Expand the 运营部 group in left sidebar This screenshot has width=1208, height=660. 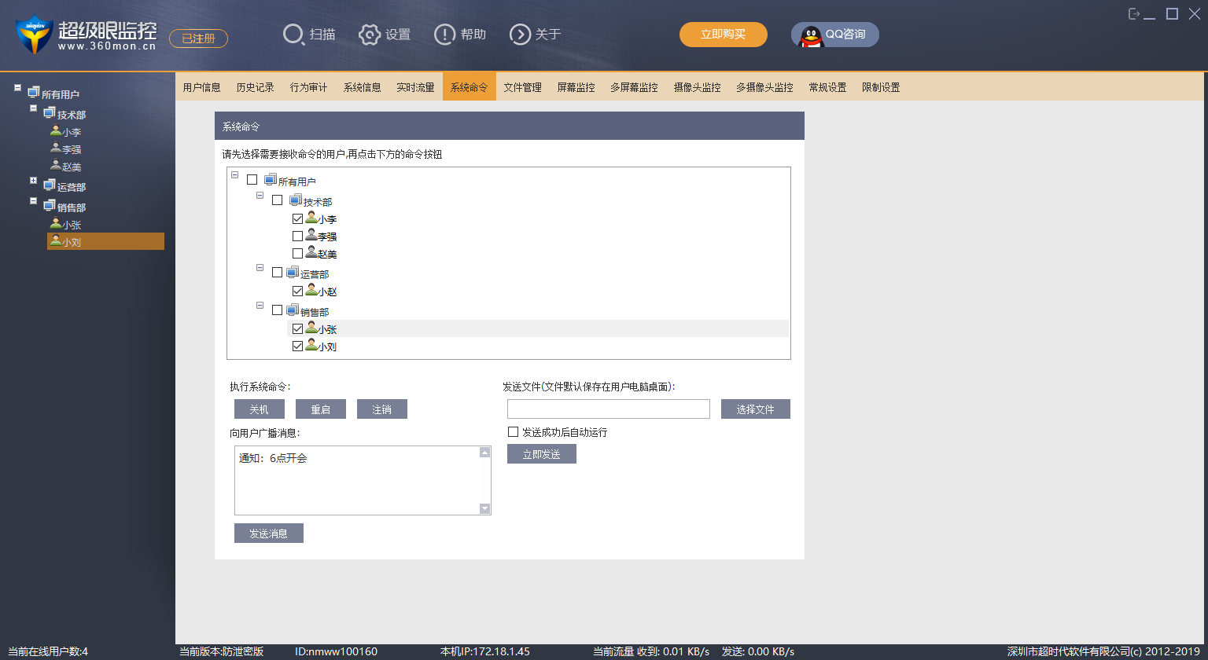click(33, 181)
